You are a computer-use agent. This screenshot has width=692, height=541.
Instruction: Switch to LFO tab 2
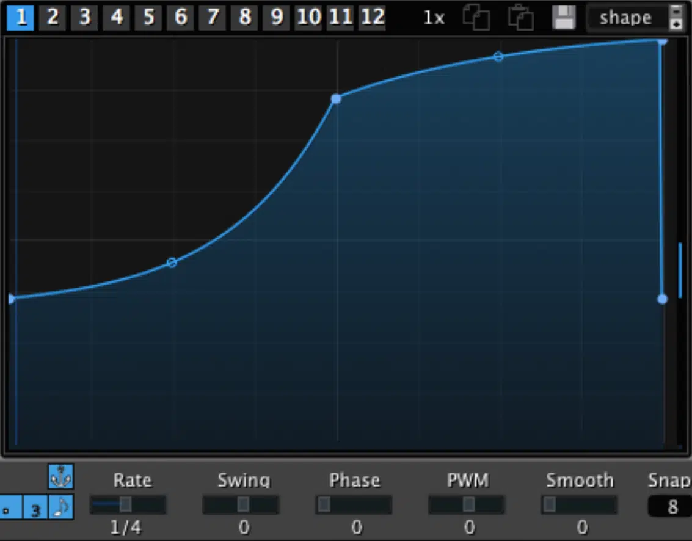pos(53,18)
